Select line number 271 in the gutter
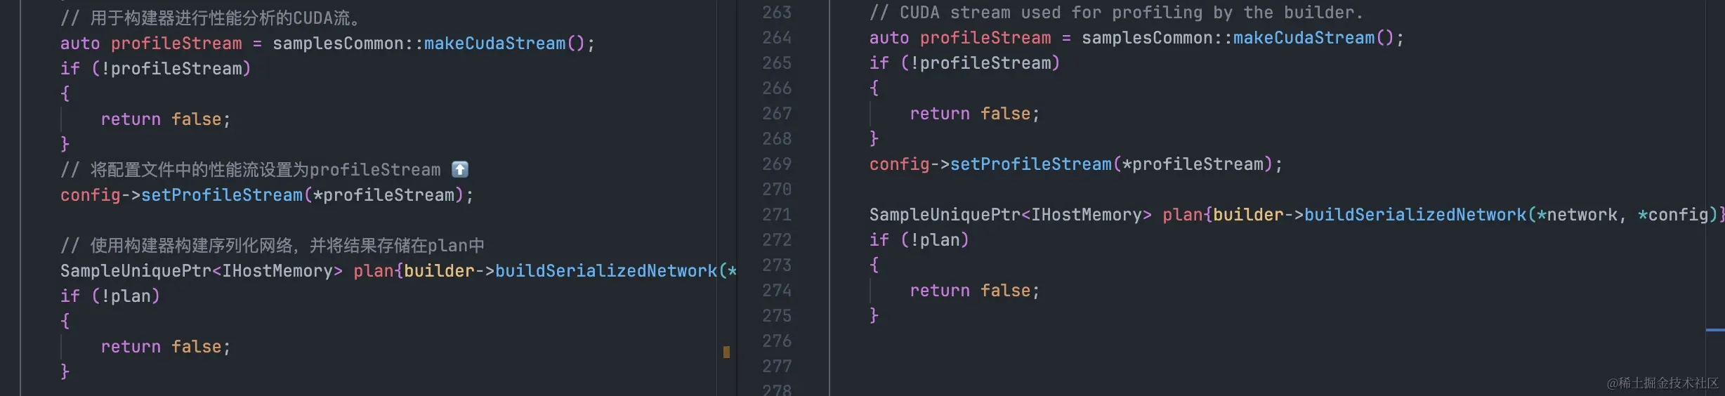This screenshot has width=1725, height=396. point(777,215)
